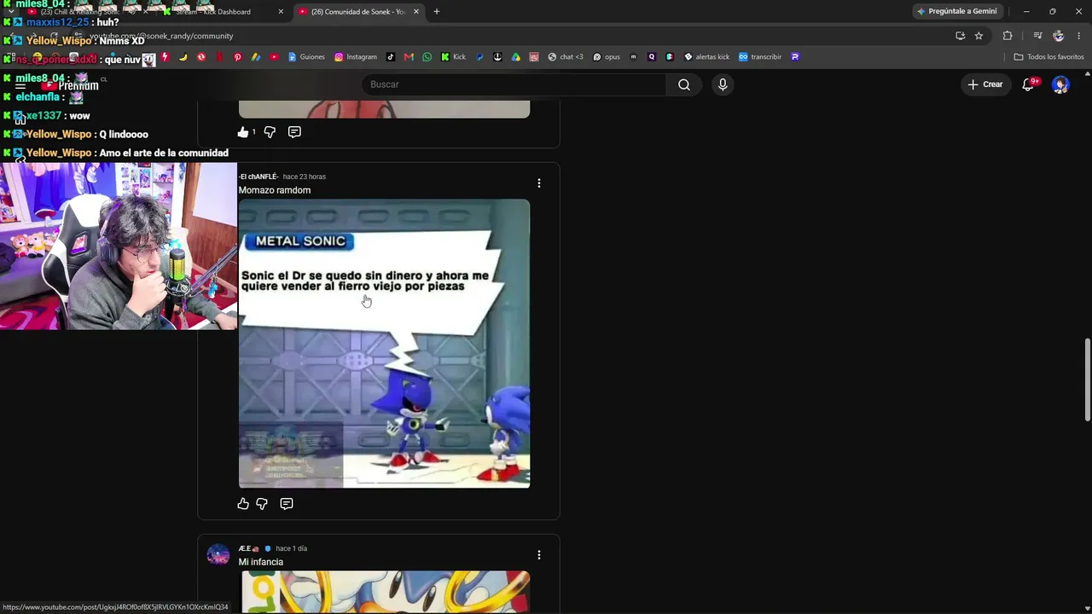Image resolution: width=1092 pixels, height=614 pixels.
Task: Open the PayPal bookmark icon
Action: (x=479, y=57)
